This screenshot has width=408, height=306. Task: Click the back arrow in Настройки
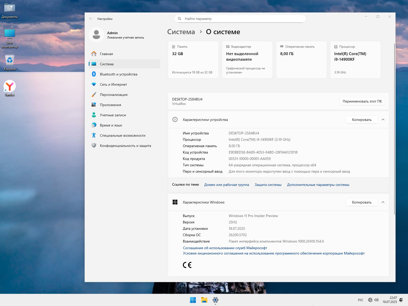pos(91,19)
